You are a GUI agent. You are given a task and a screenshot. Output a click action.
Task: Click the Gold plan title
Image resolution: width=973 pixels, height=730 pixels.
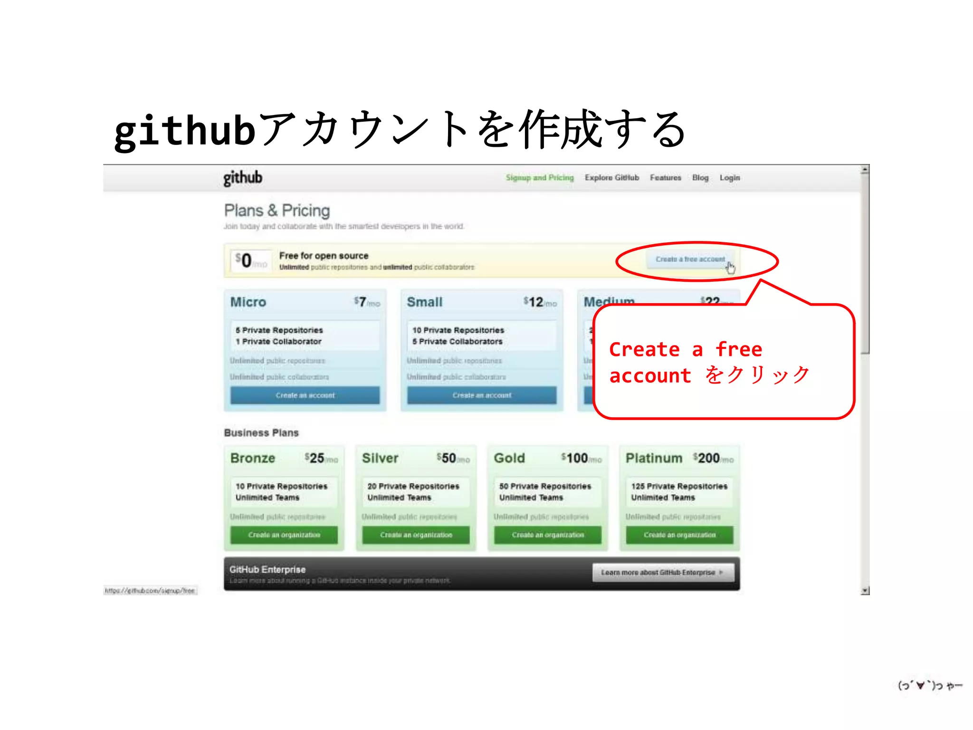(509, 458)
